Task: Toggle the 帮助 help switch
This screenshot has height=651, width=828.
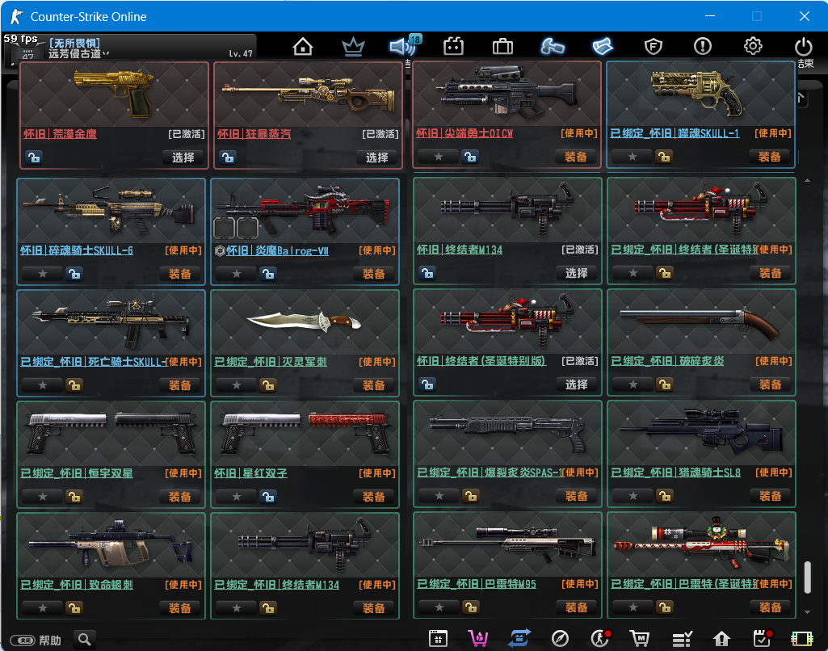Action: click(23, 640)
